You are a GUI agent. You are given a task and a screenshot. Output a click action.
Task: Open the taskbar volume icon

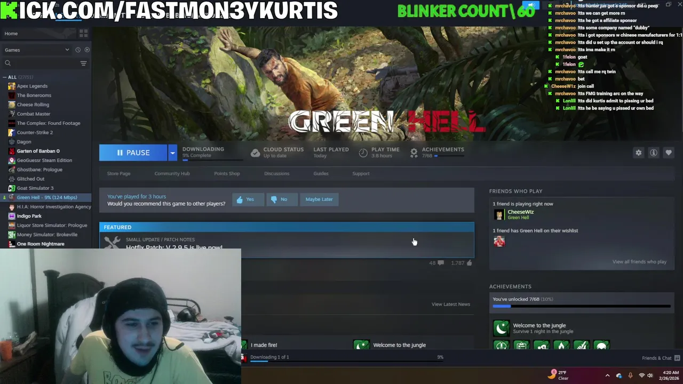[650, 375]
